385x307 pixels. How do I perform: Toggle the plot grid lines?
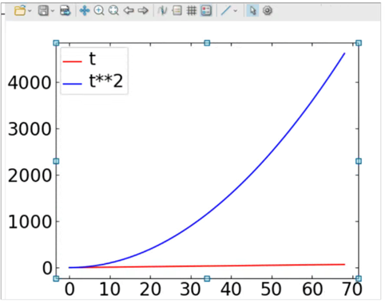(x=192, y=10)
